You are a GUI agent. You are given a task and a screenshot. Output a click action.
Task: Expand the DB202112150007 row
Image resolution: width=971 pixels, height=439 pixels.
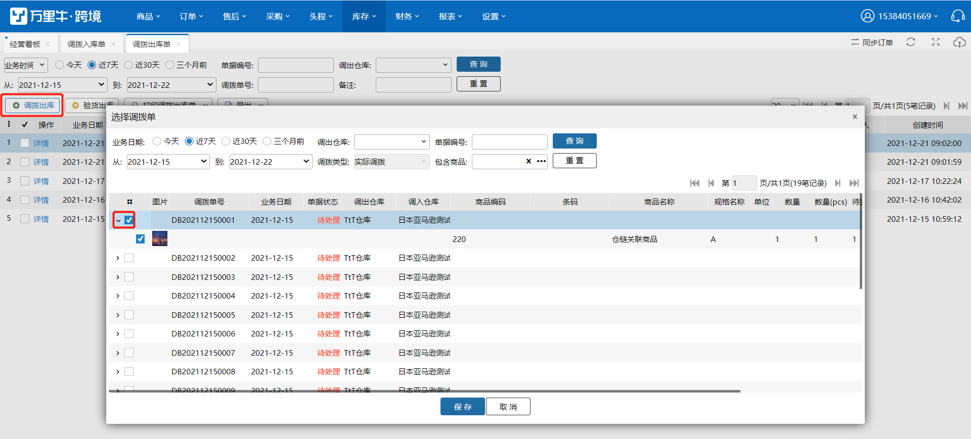(118, 353)
